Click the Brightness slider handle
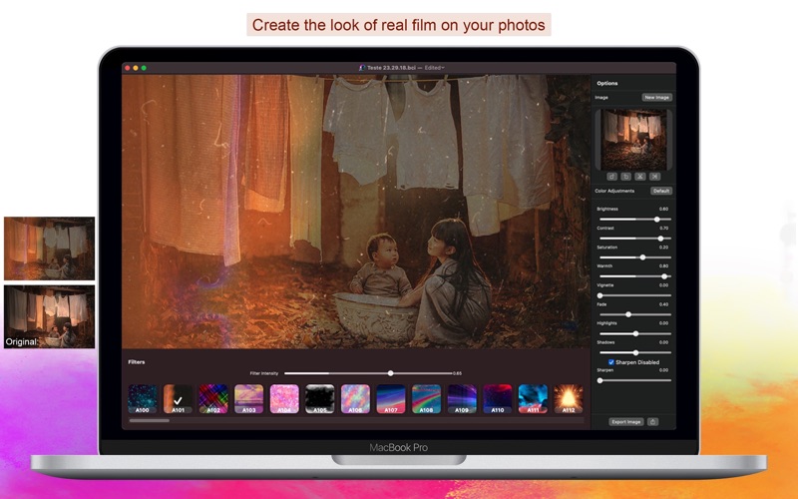Screen dimensions: 798x499 (656, 219)
